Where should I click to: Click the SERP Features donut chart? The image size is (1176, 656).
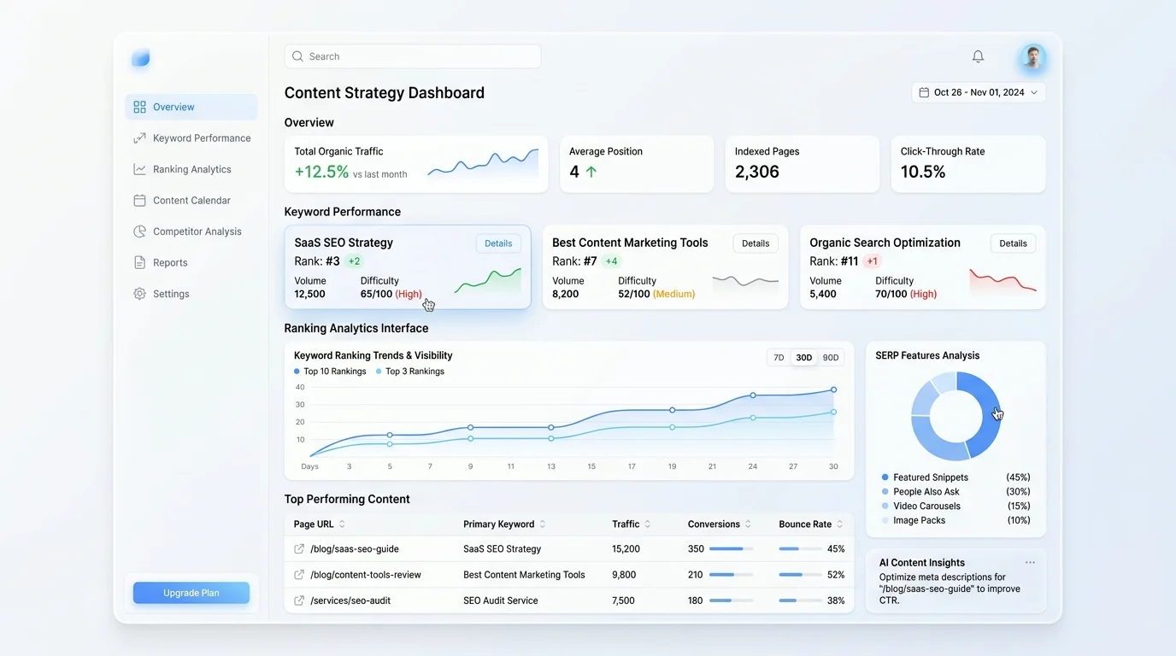[955, 416]
